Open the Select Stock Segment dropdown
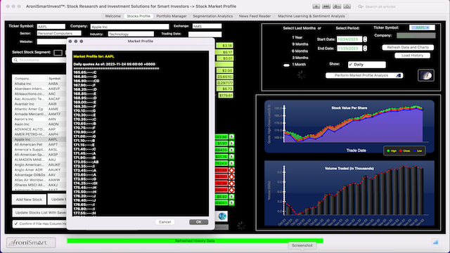450x253 pixels. click(58, 53)
